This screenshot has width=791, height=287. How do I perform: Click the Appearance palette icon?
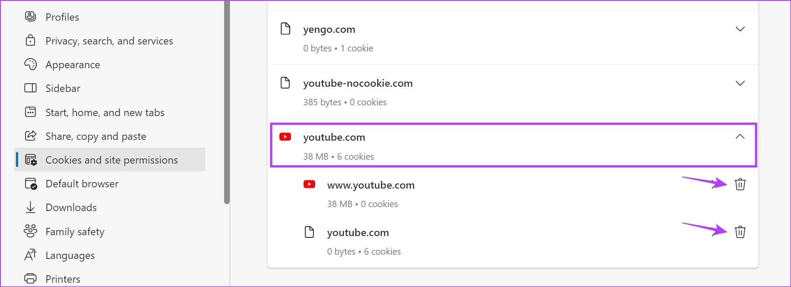pos(30,64)
